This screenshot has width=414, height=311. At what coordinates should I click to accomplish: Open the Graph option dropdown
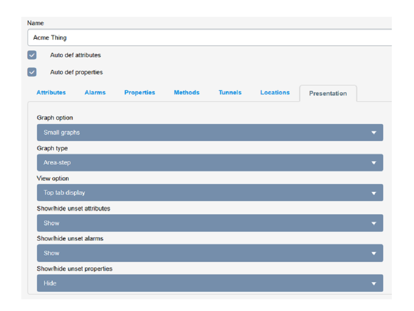[210, 133]
